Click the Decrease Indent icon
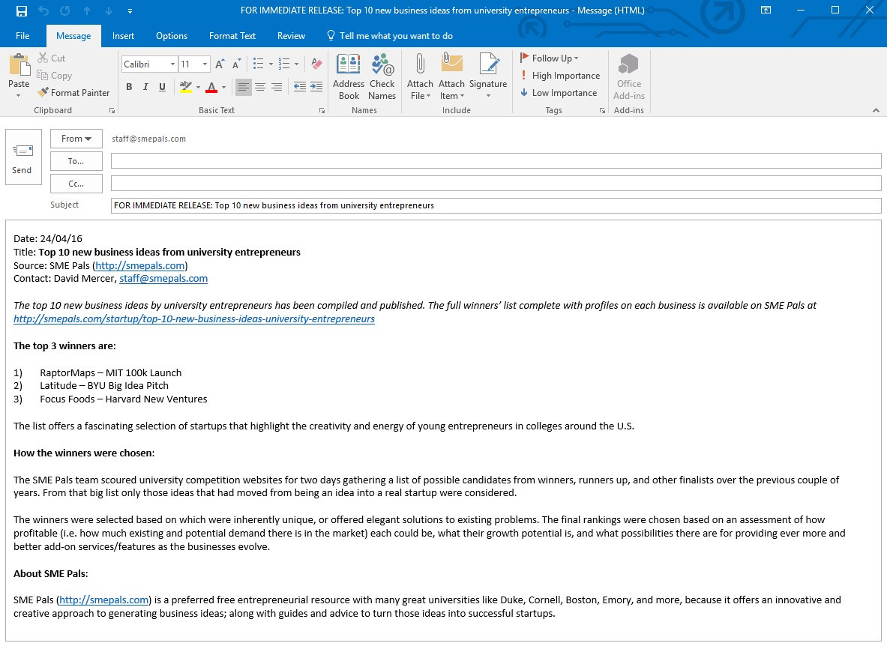Viewport: 887px width, 646px height. click(300, 87)
